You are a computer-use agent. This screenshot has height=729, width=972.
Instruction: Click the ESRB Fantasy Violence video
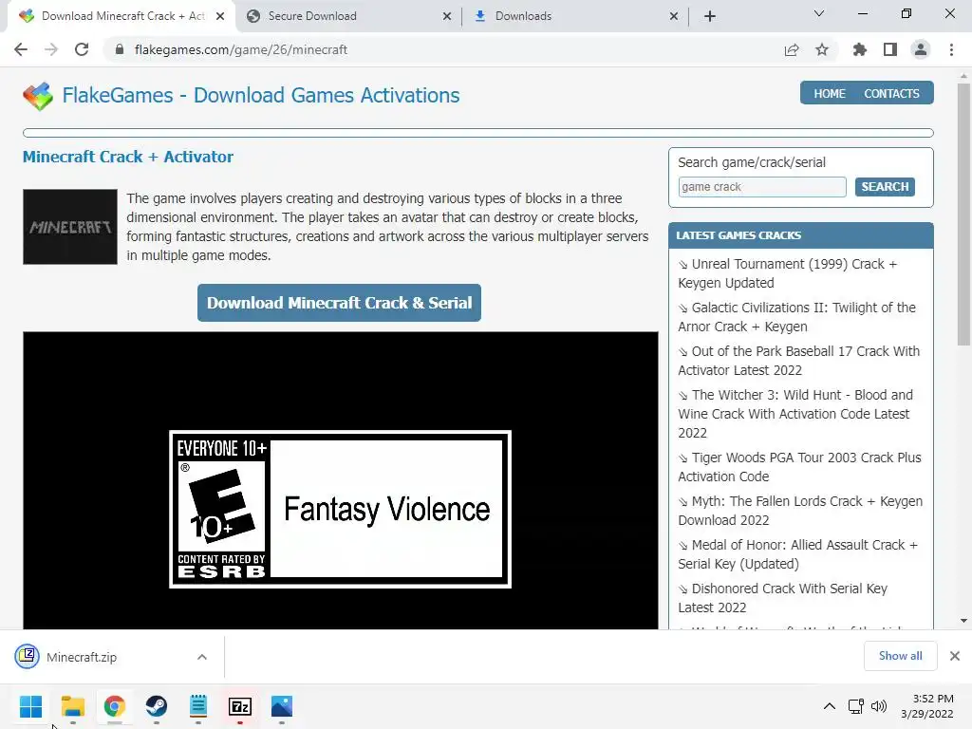click(x=341, y=480)
